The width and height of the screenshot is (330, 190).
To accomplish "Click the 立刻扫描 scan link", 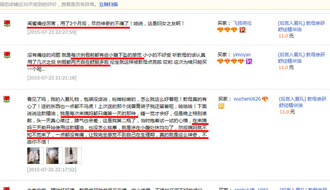I will tap(108, 4).
